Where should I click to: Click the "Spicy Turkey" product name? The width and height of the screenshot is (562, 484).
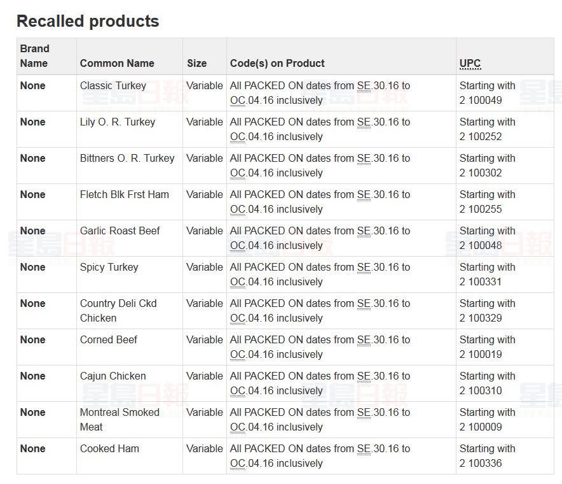[109, 267]
